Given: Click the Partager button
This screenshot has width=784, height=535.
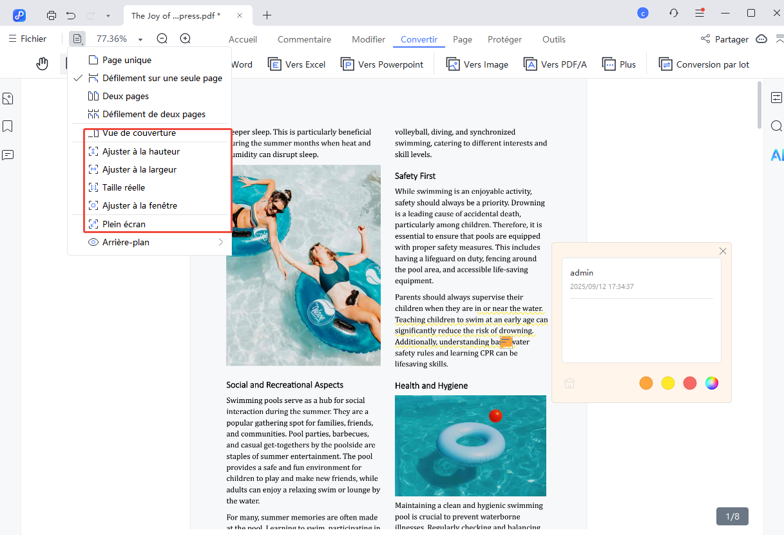Looking at the screenshot, I should 725,39.
